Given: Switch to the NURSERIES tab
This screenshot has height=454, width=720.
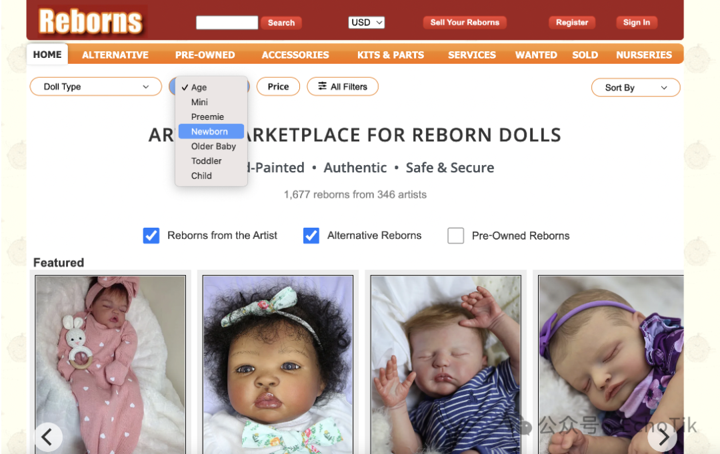Looking at the screenshot, I should pyautogui.click(x=644, y=55).
